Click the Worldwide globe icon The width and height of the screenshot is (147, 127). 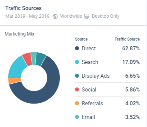pos(55,16)
